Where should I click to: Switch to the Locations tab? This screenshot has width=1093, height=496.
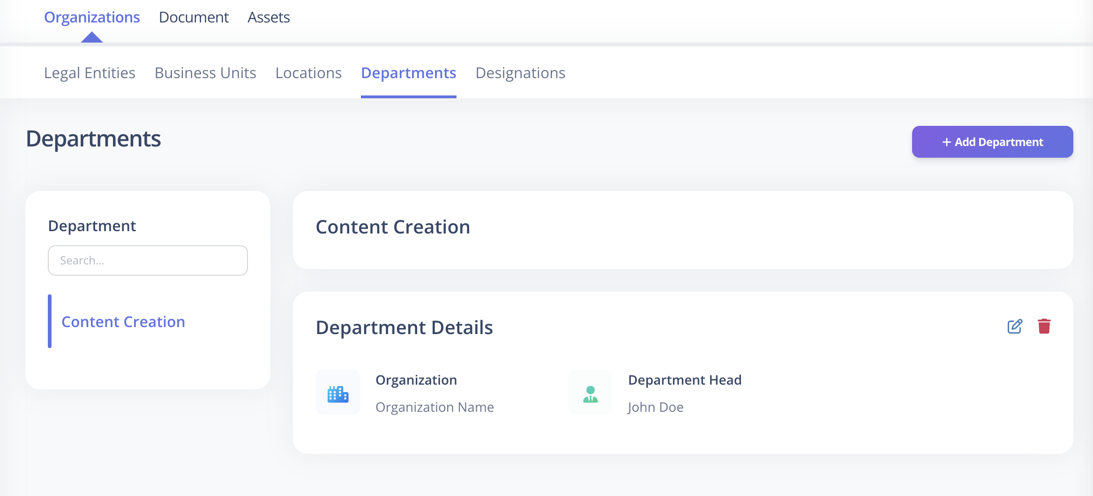[x=308, y=73]
